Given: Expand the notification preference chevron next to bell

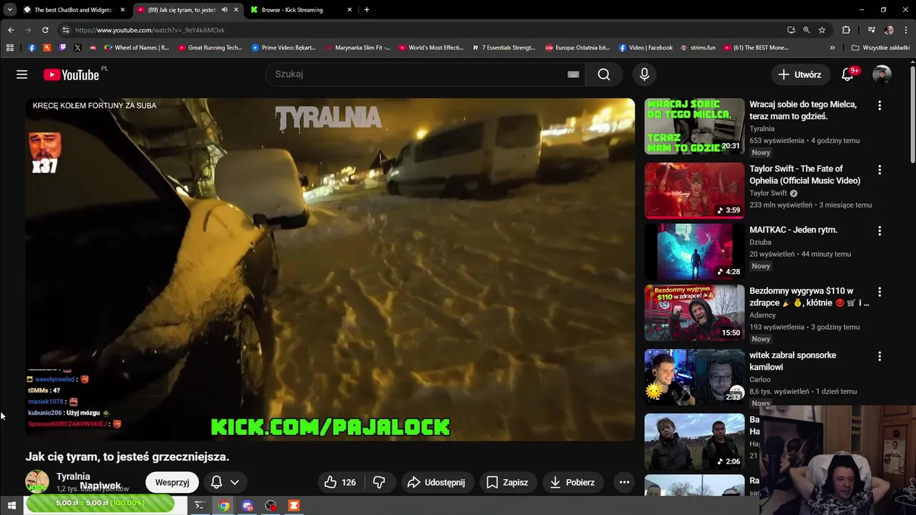Looking at the screenshot, I should point(234,482).
